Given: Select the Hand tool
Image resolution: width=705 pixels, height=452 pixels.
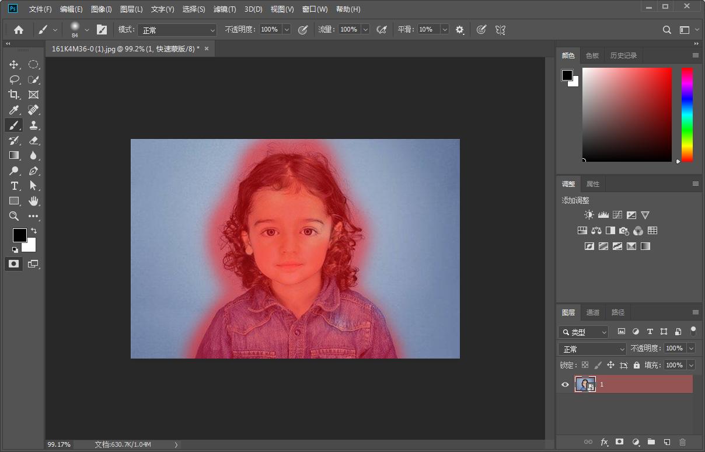Looking at the screenshot, I should pyautogui.click(x=34, y=201).
